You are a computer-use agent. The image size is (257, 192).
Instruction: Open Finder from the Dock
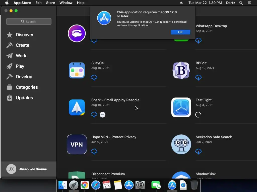pos(63,185)
